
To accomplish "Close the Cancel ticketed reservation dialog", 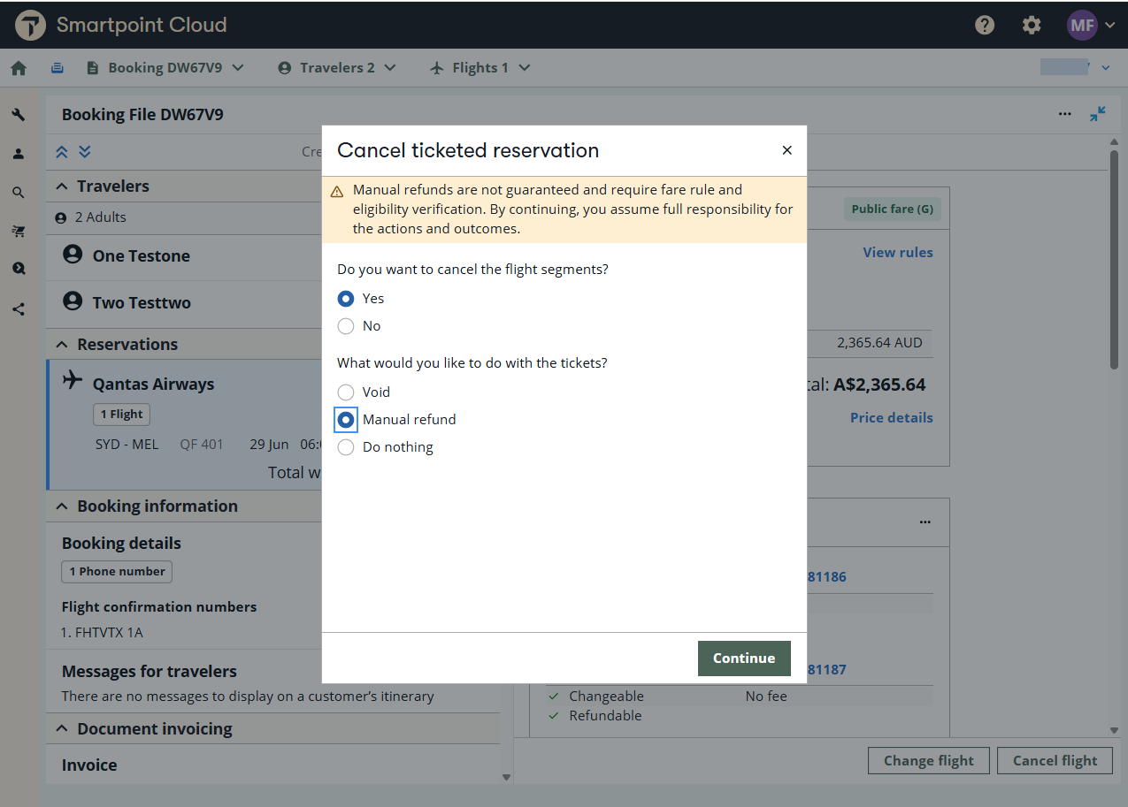I will pos(787,150).
